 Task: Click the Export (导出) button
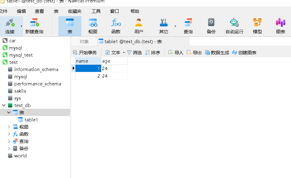tap(194, 52)
